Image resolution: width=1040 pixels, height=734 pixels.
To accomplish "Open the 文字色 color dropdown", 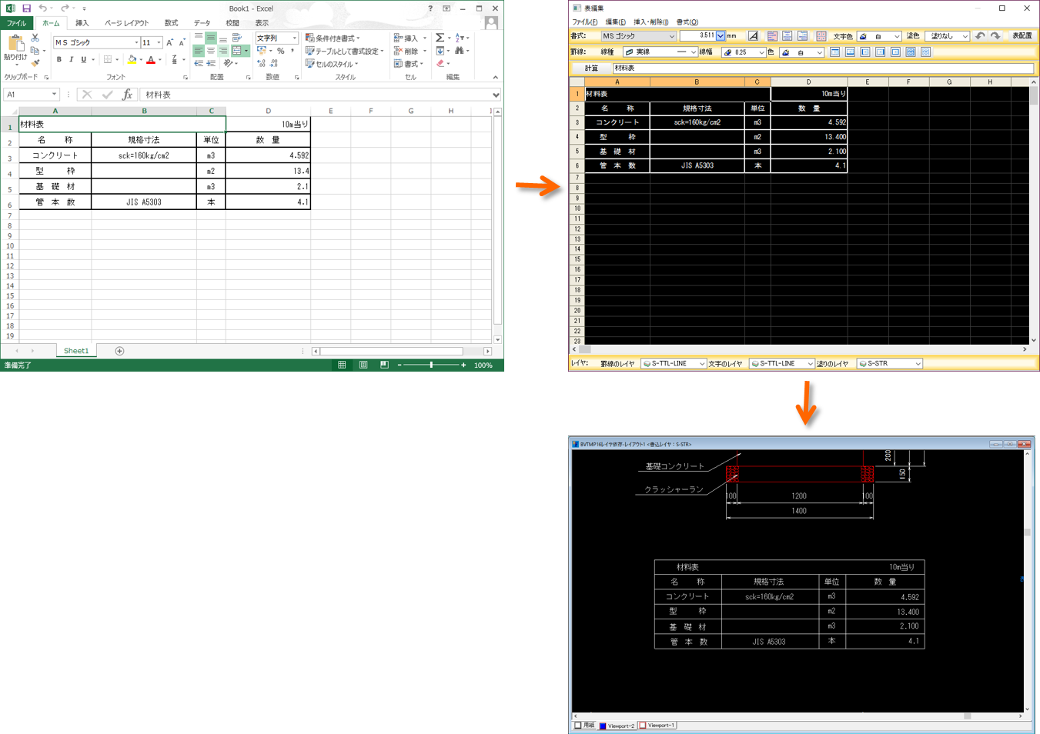I will 878,36.
